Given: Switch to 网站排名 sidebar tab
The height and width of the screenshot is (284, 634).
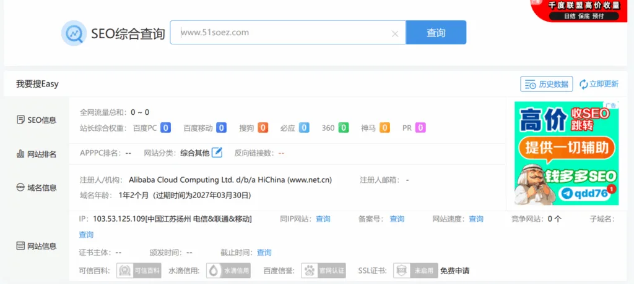Looking at the screenshot, I should 37,154.
